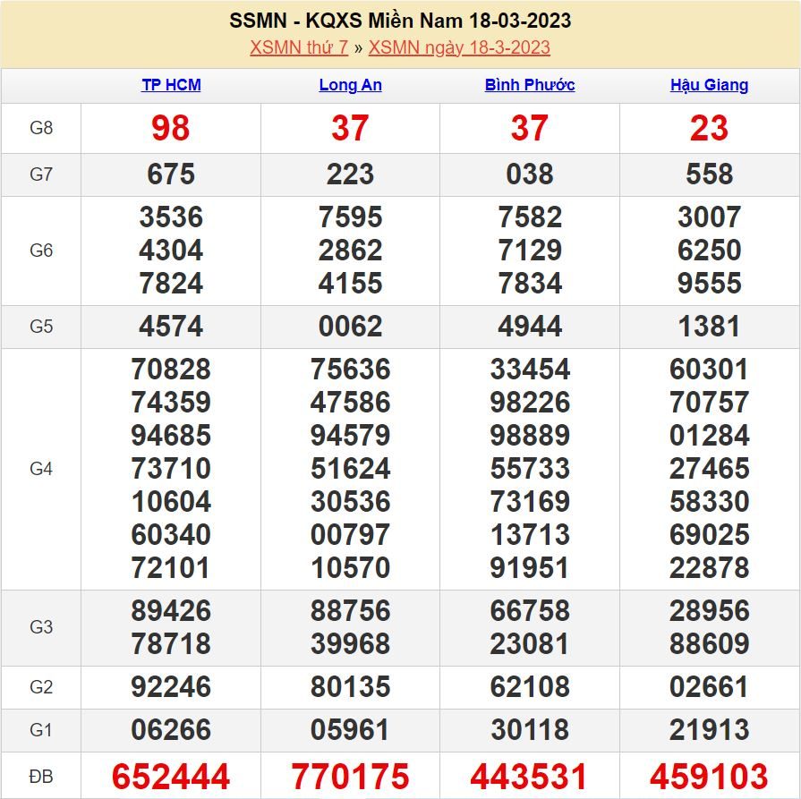Select the special prize number 443531
The height and width of the screenshot is (799, 801).
pos(529,777)
